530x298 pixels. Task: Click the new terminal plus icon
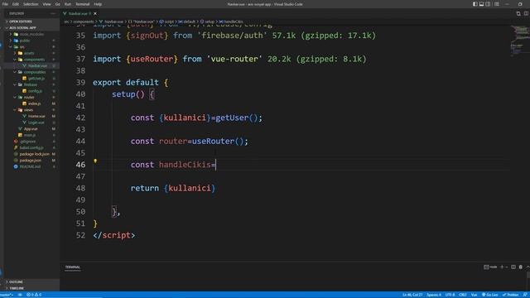point(502,267)
